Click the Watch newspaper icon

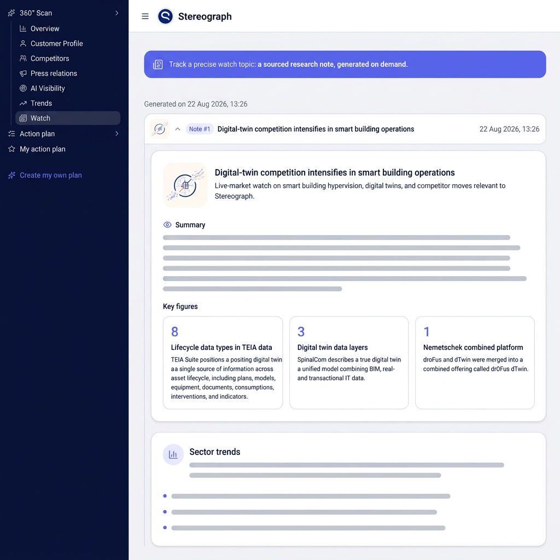point(23,118)
